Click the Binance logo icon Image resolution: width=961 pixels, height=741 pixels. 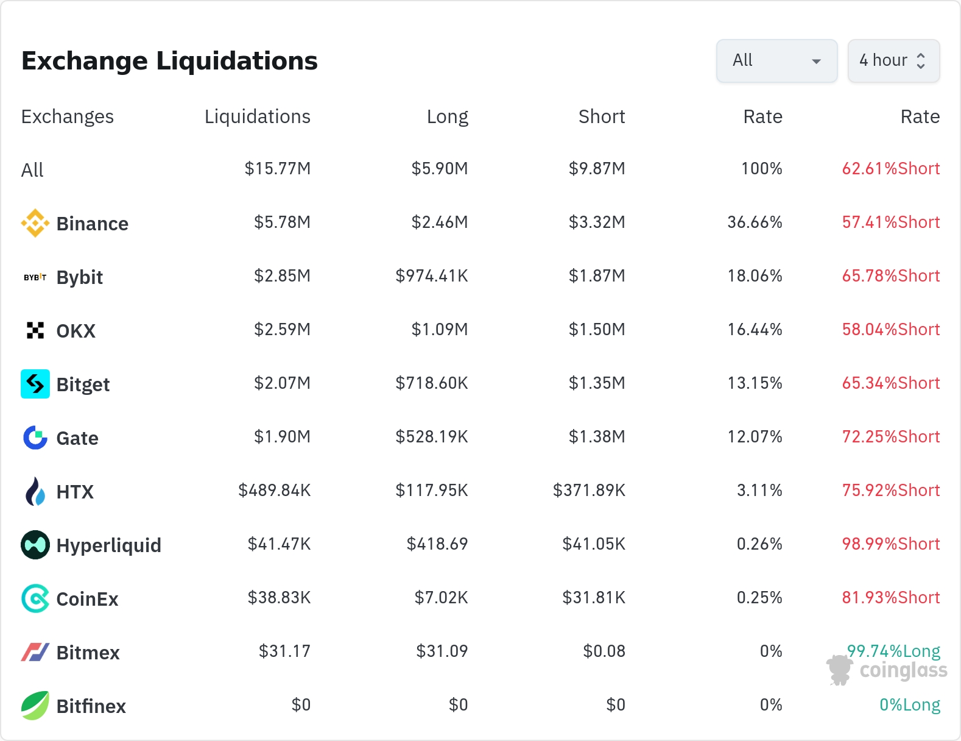click(x=35, y=223)
